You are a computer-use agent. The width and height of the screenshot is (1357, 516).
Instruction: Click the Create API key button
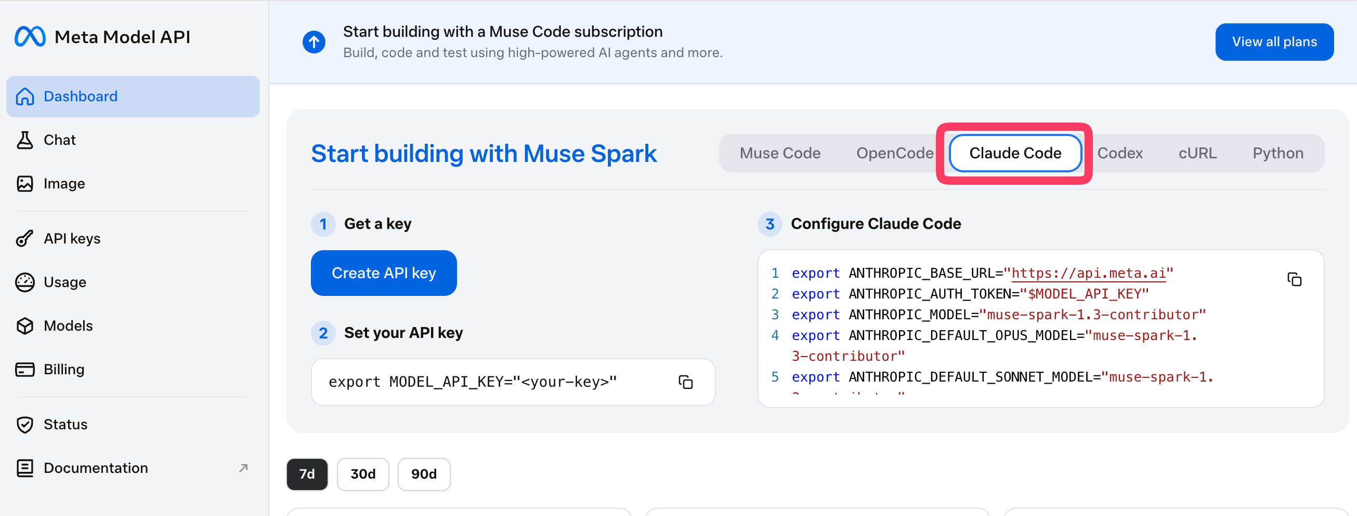[384, 273]
